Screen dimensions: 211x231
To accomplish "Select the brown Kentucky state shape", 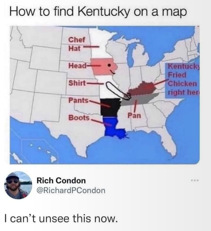I will 142,89.
